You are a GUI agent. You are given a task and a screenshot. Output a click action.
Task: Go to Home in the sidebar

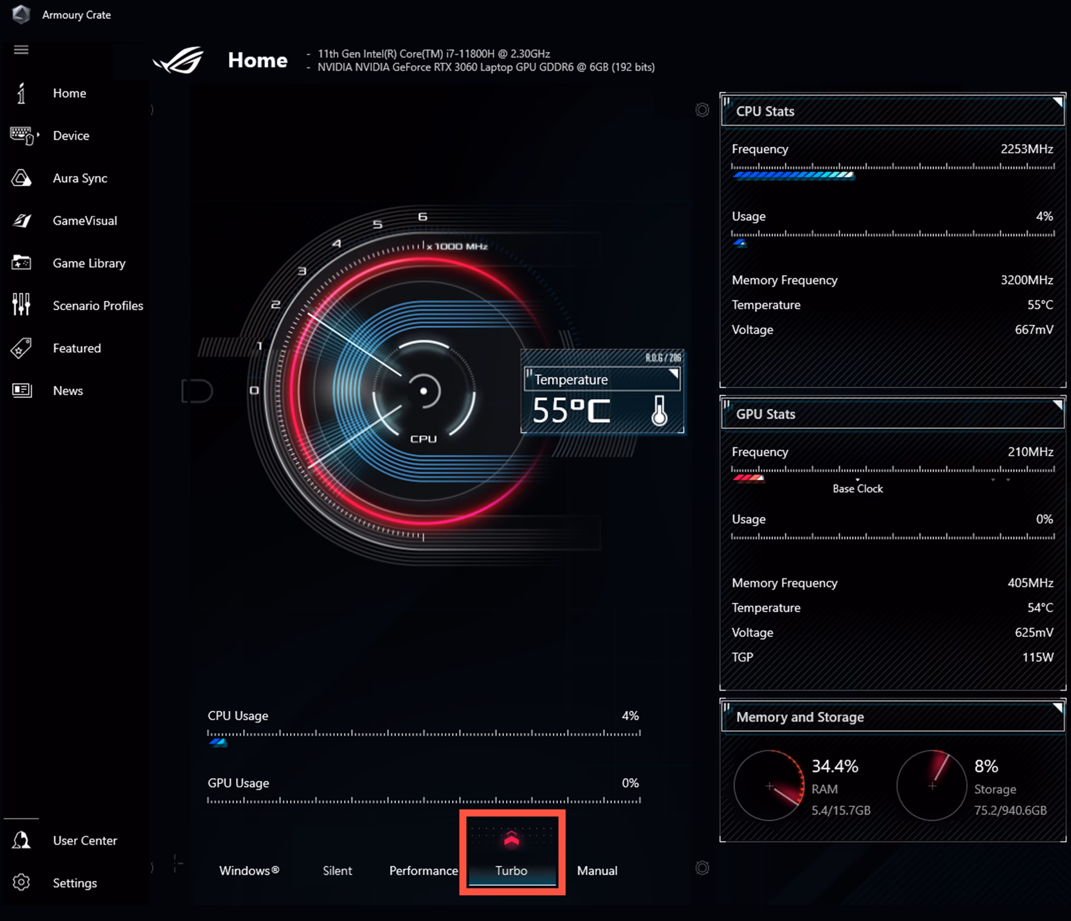pyautogui.click(x=69, y=93)
